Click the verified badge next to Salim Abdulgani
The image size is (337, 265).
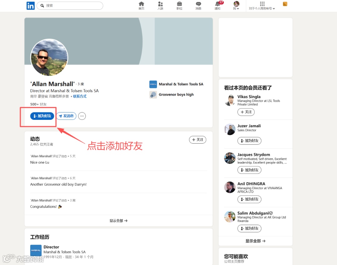(271, 213)
